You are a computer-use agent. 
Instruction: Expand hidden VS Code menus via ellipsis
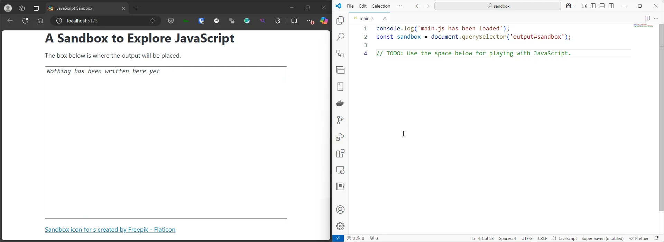(400, 6)
